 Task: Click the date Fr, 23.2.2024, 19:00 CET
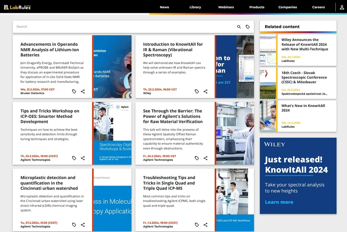[159, 156]
